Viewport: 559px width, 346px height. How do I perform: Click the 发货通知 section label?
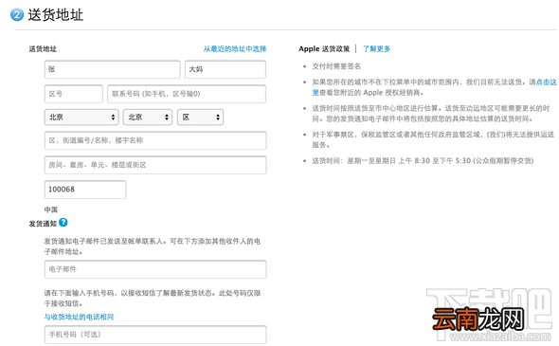pyautogui.click(x=43, y=224)
